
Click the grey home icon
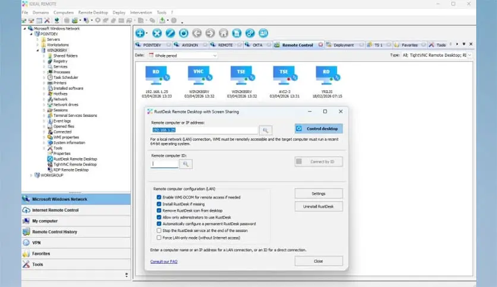click(x=224, y=33)
